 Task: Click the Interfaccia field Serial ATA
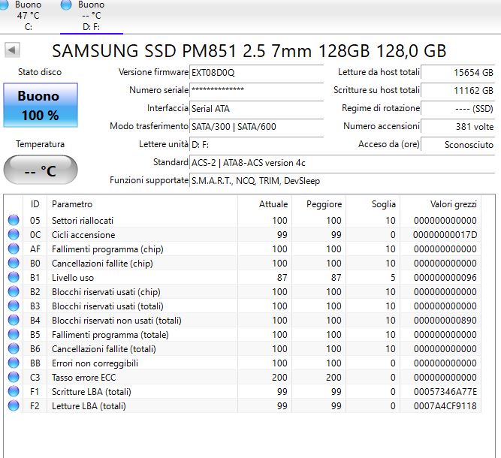click(257, 109)
